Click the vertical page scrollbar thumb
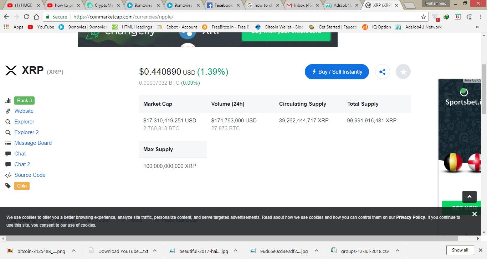Screen dimensions: 487x259 (484, 89)
